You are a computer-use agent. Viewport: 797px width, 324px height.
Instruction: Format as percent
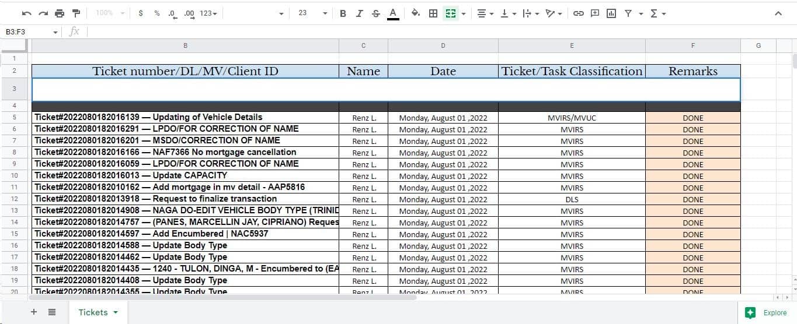pos(157,13)
